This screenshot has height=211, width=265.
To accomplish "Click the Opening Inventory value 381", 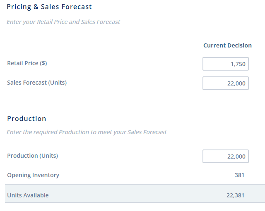I will coord(239,175).
